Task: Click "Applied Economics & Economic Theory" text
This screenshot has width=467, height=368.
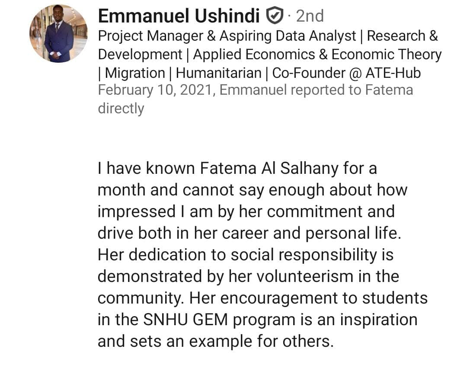Action: 317,55
